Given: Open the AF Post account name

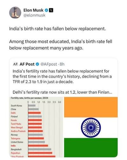Looking at the screenshot, I should tap(27, 64).
